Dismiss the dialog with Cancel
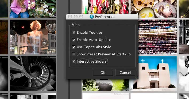 (125, 73)
